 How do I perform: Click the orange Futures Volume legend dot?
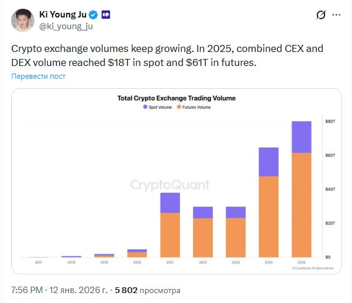[179, 107]
